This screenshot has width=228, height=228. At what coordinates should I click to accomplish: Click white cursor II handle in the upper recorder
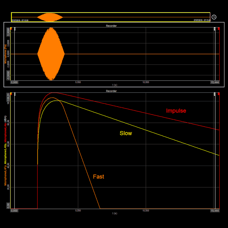click(x=215, y=29)
